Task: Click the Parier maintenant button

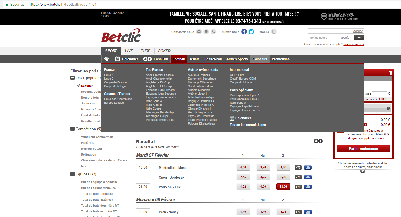Action: (x=364, y=149)
